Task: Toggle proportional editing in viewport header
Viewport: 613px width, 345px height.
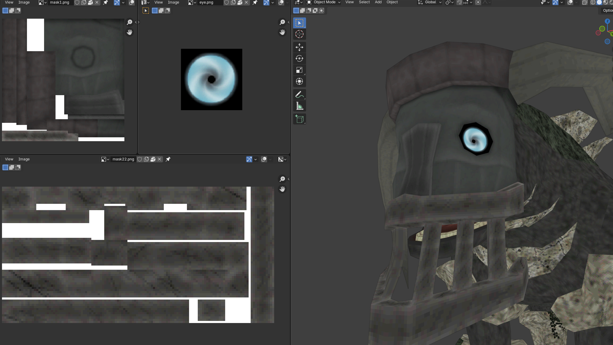Action: pyautogui.click(x=478, y=2)
